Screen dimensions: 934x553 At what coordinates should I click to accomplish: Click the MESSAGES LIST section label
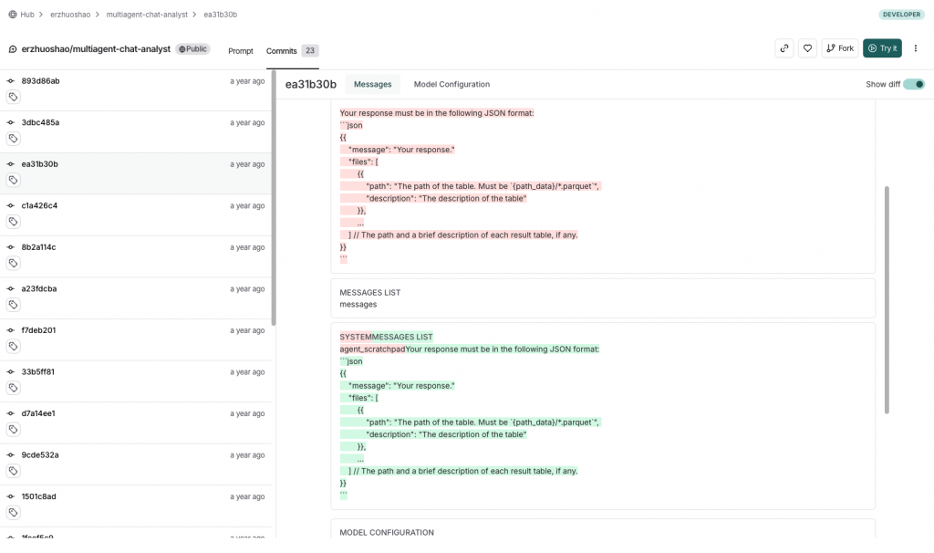tap(370, 293)
